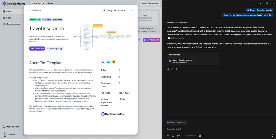Click the Rules breadcrumb in header
This screenshot has height=139, width=276.
coord(51,3)
